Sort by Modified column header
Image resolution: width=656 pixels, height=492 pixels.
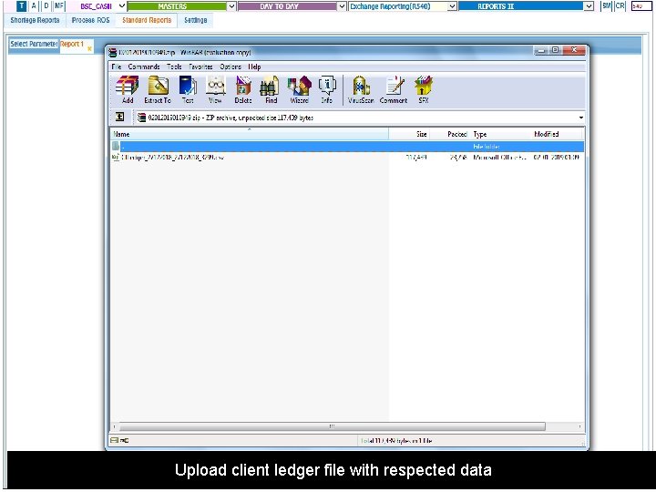pos(557,134)
